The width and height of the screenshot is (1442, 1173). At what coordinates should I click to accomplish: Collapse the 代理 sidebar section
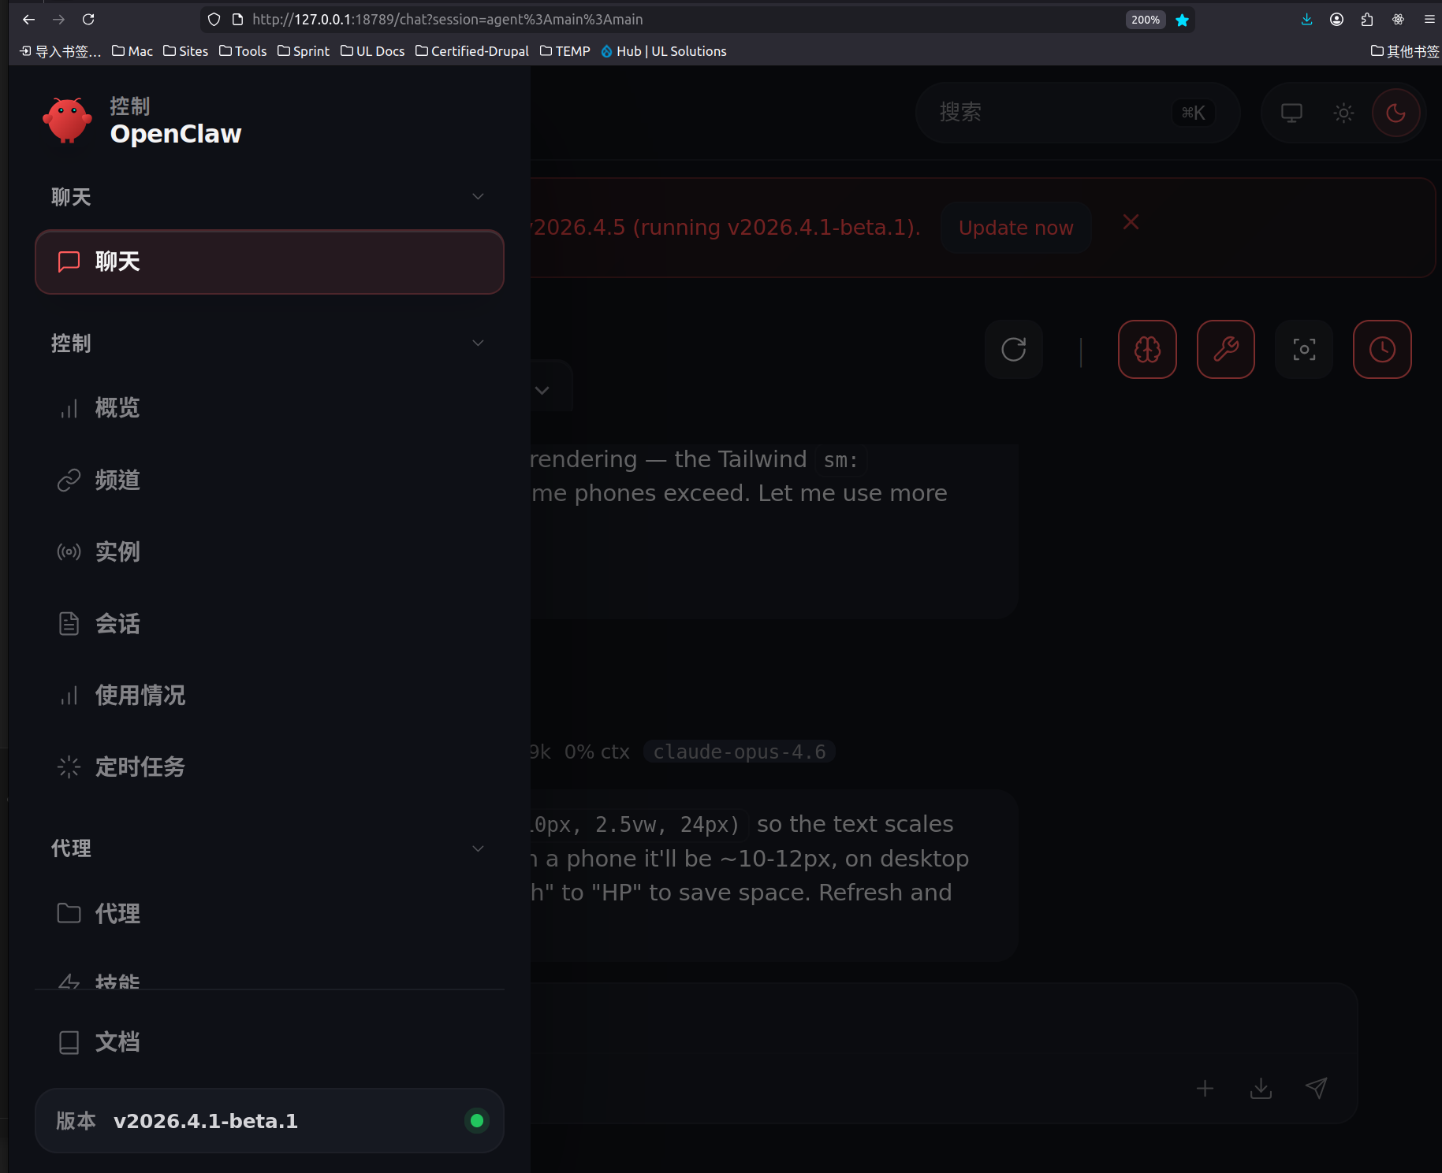[x=478, y=848]
